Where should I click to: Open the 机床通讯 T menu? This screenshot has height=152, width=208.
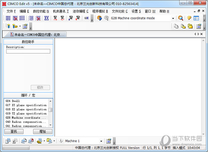pyautogui.click(x=61, y=11)
